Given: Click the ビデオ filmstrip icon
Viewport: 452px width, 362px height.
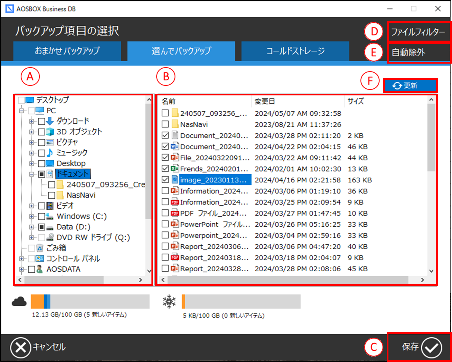Looking at the screenshot, I should (x=50, y=206).
